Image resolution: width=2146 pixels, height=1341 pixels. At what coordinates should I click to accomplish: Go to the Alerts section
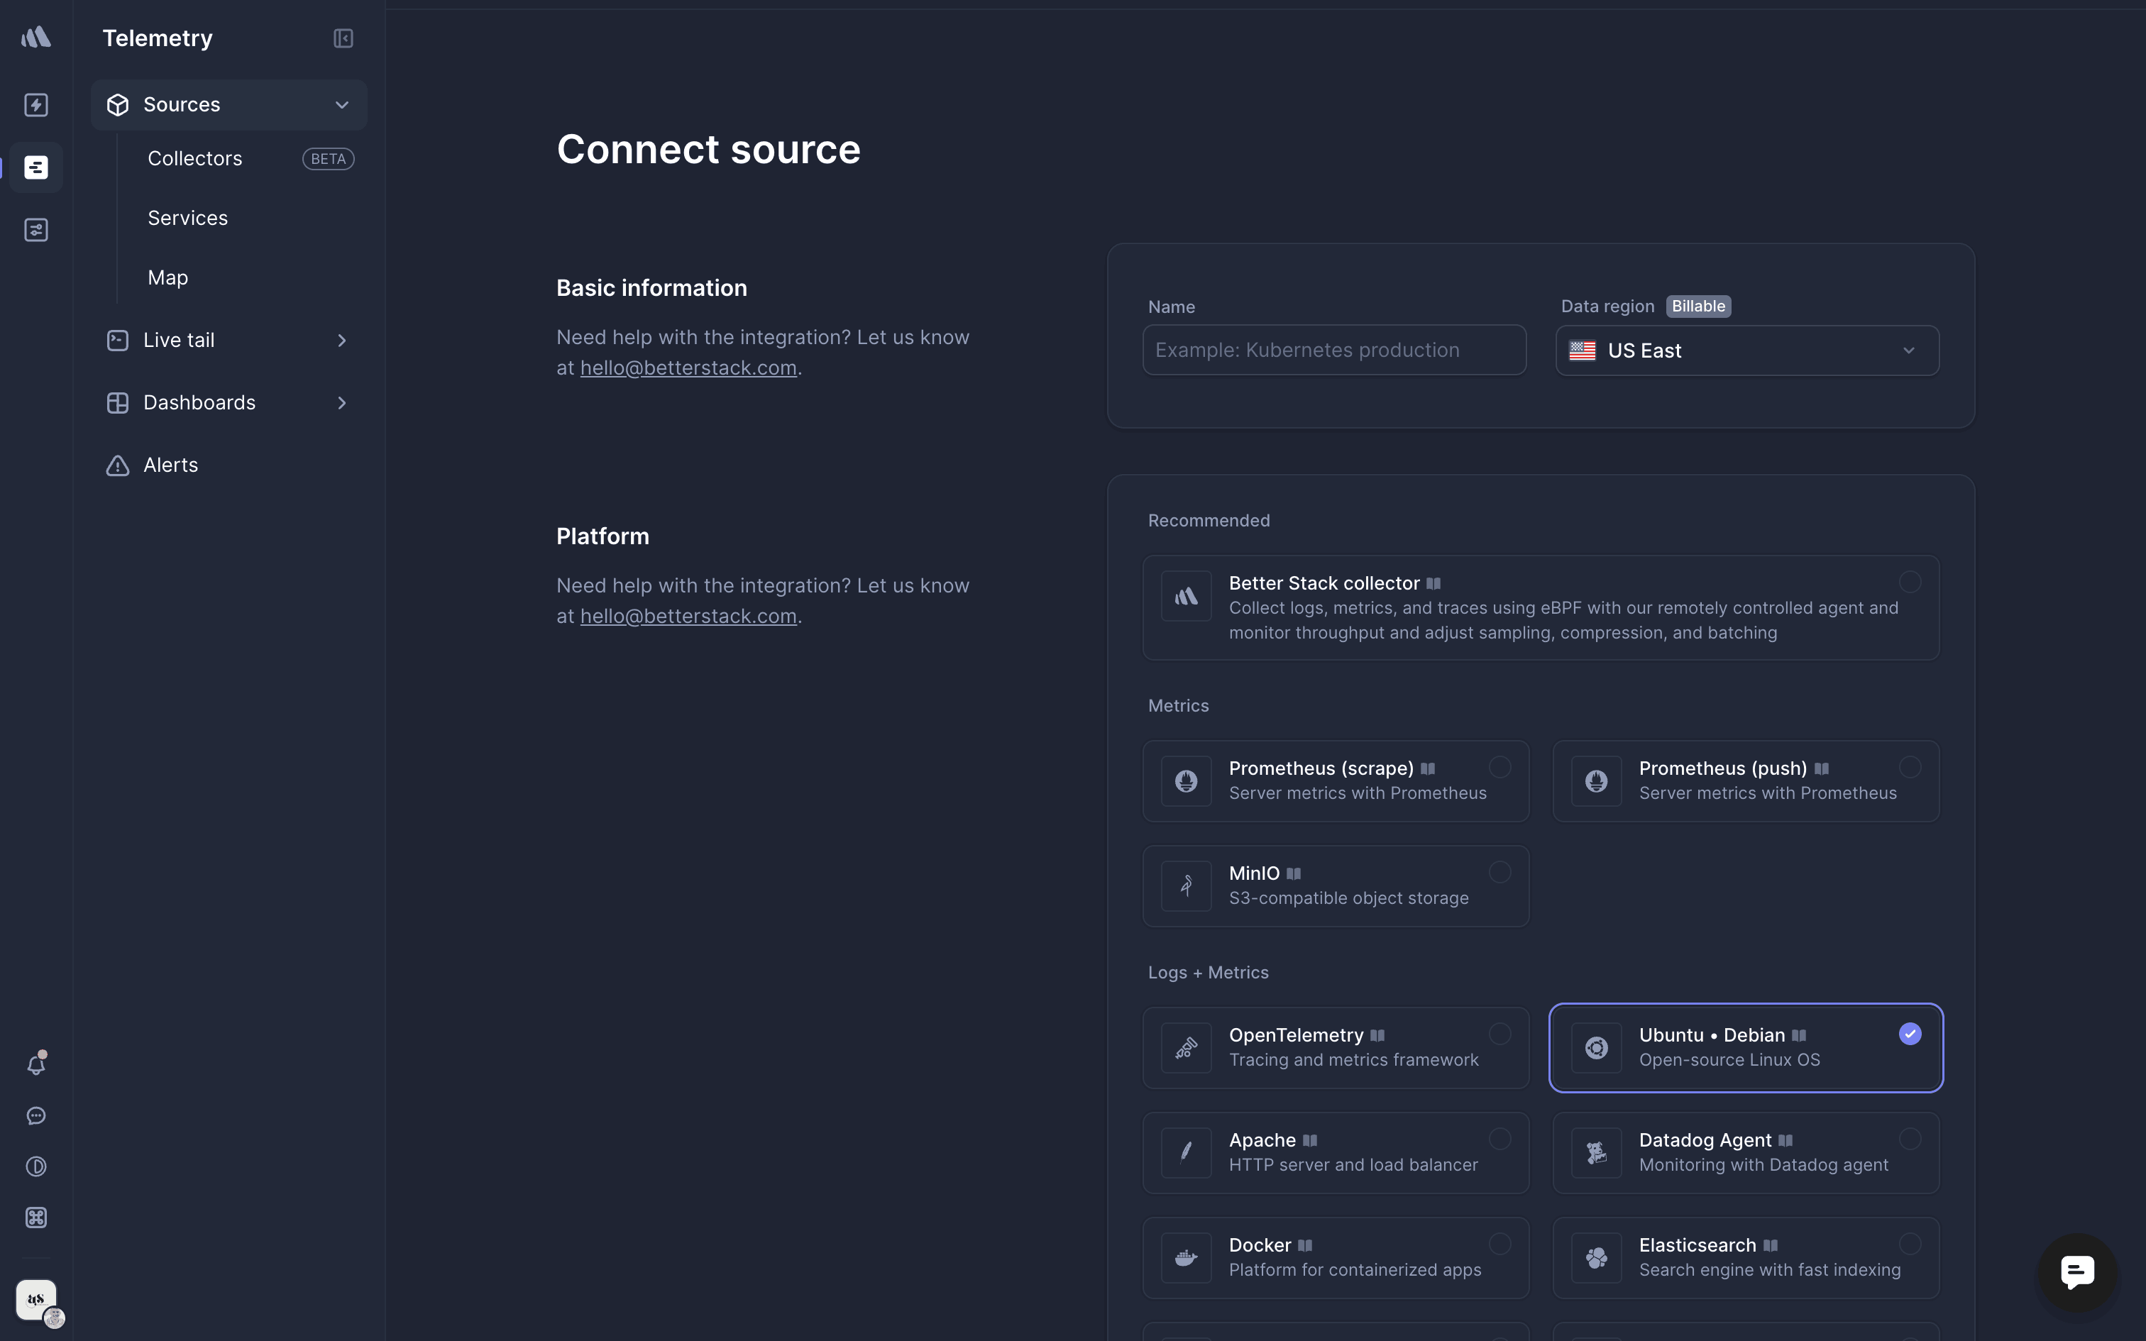(x=170, y=465)
